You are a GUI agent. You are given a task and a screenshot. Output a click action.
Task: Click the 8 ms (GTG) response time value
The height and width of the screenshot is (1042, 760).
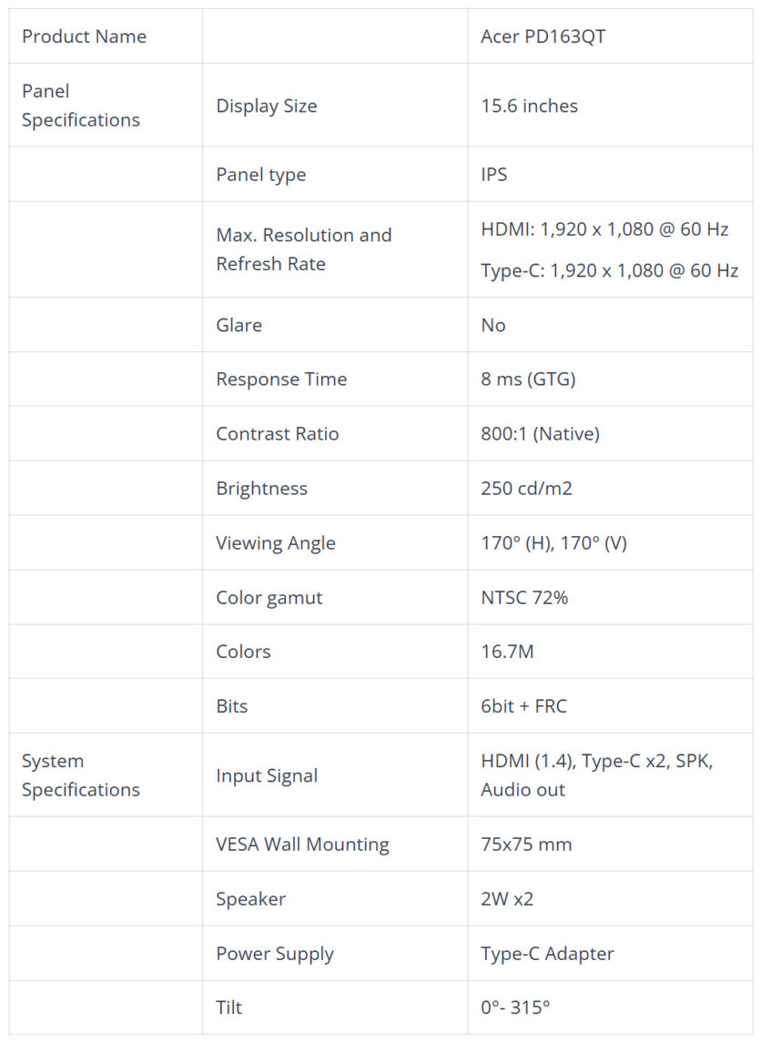(528, 379)
